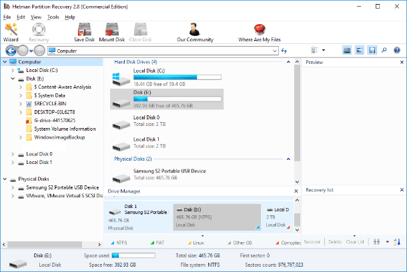The width and height of the screenshot is (407, 272).
Task: Toggle the Drive Manager panel icon
Action: tap(347, 50)
